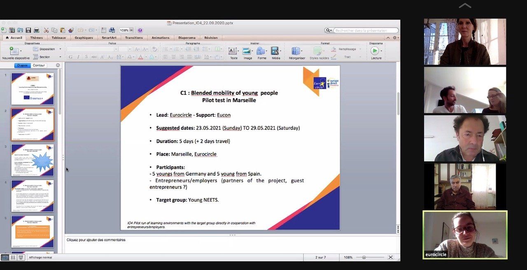527x270 pixels.
Task: Click the Copy icon in toolbar
Action: 54,30
